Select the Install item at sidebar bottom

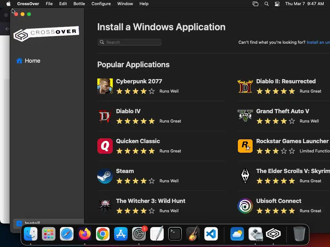pyautogui.click(x=49, y=223)
